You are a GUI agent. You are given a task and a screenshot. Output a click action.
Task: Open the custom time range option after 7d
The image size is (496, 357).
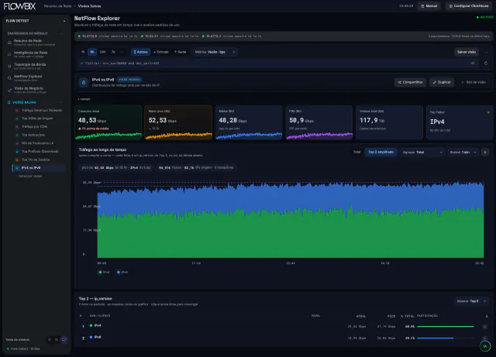pos(122,52)
